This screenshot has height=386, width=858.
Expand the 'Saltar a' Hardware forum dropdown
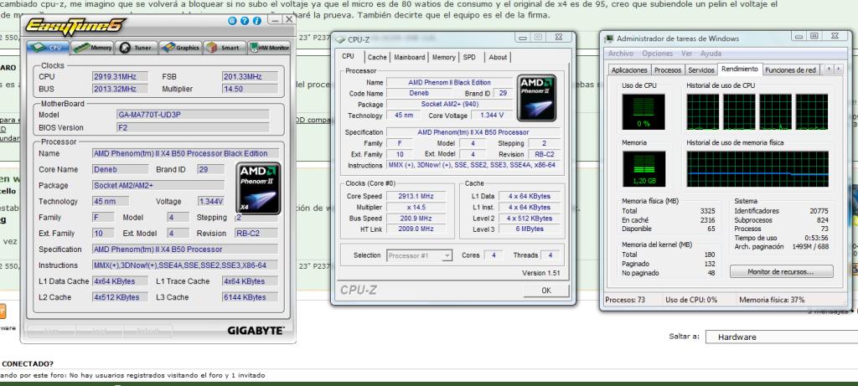click(777, 337)
